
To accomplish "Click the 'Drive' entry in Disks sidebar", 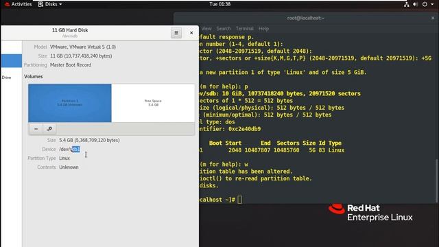I will pyautogui.click(x=6, y=78).
